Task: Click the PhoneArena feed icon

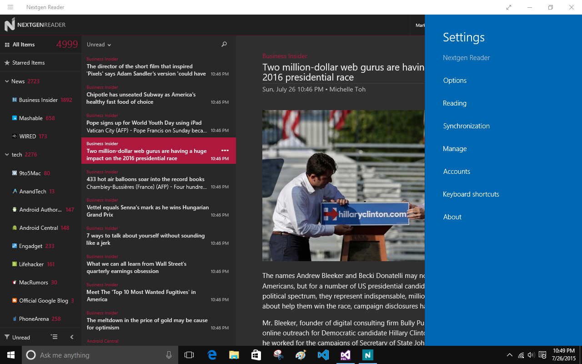Action: click(x=15, y=319)
